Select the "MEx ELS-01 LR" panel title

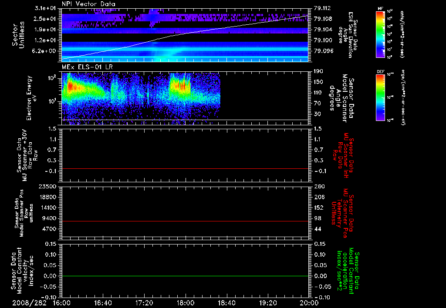tap(87, 67)
